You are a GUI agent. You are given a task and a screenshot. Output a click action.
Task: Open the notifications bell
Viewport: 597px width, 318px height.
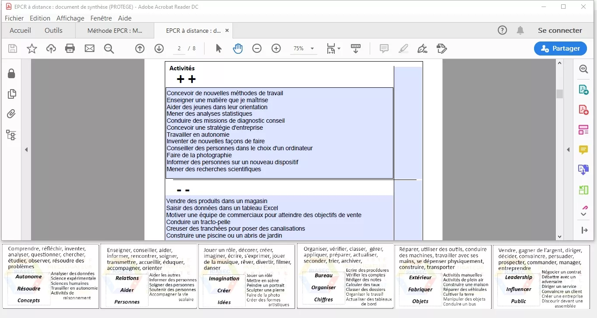click(520, 30)
